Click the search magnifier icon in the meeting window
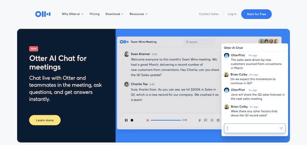This screenshot has width=307, height=145. [x=187, y=42]
